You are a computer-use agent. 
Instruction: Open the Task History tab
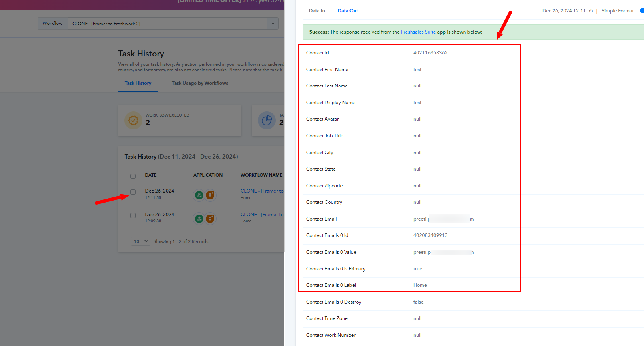coord(138,83)
